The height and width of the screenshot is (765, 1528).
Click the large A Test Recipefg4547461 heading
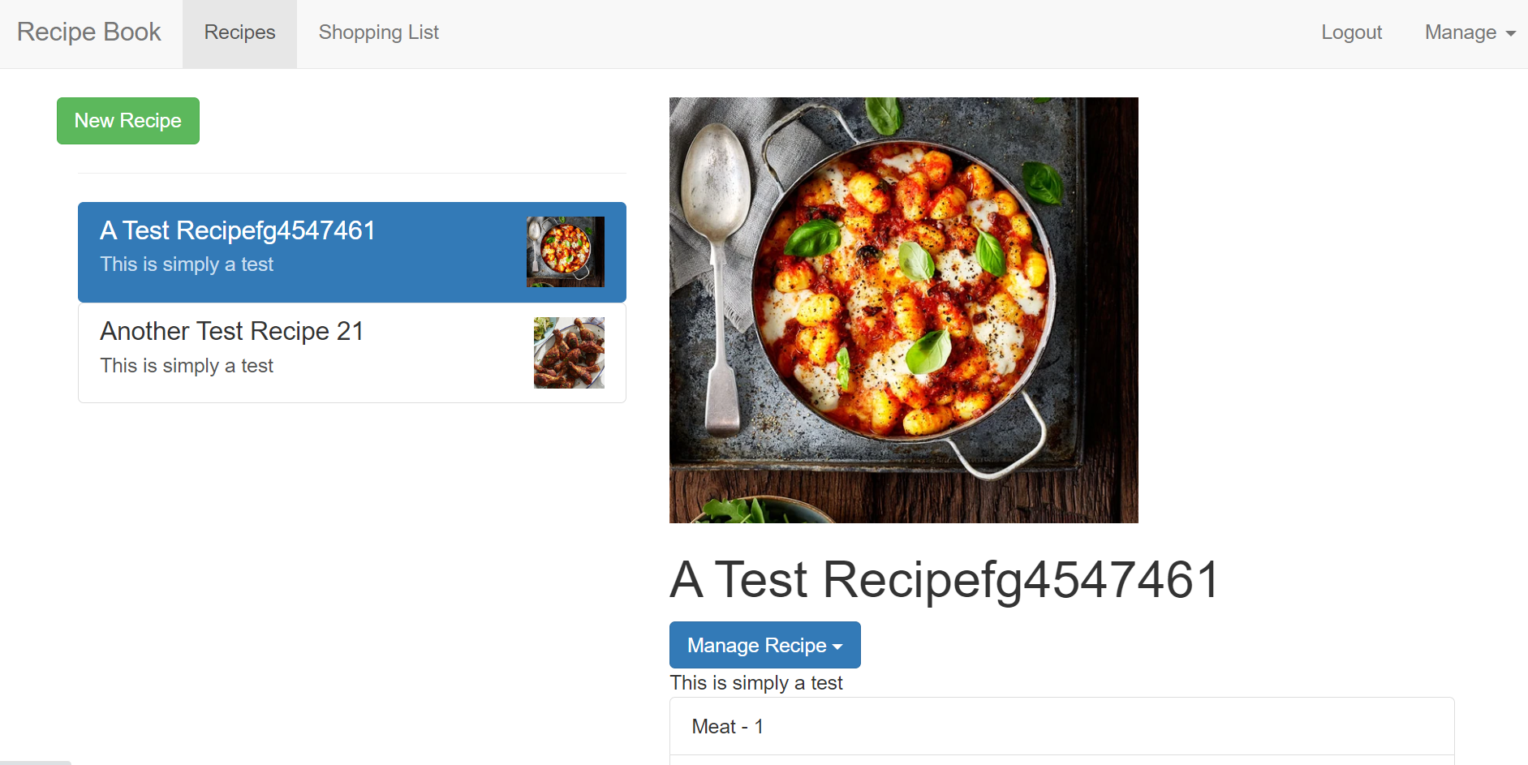pos(945,580)
